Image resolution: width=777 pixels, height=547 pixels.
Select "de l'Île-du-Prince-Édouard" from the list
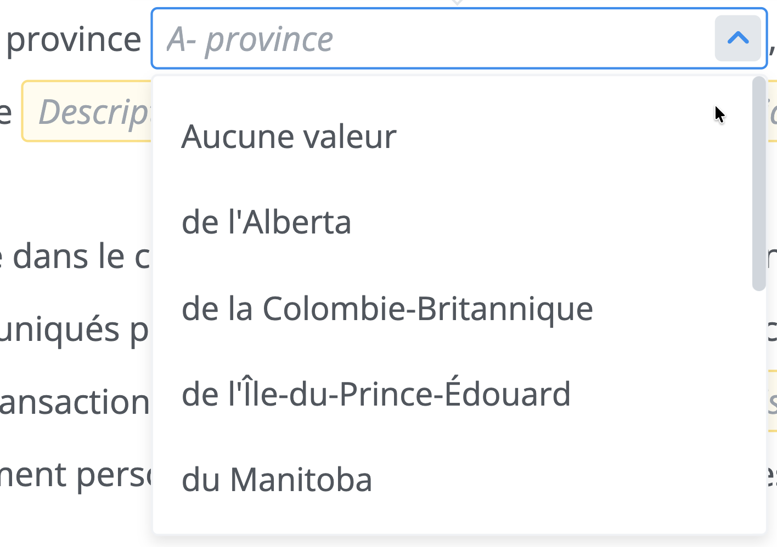(x=376, y=394)
